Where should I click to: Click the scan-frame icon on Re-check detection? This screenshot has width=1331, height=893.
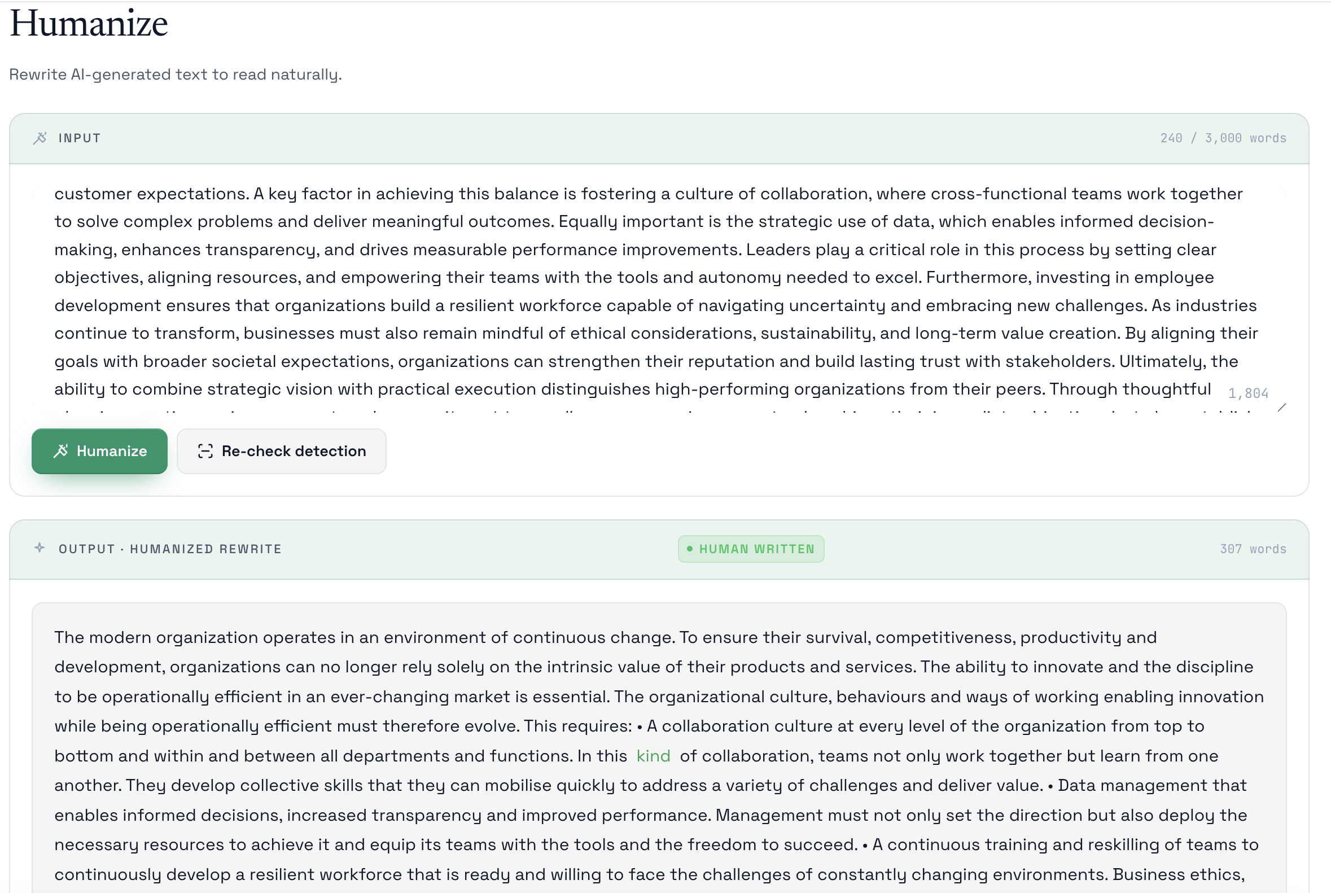(206, 450)
